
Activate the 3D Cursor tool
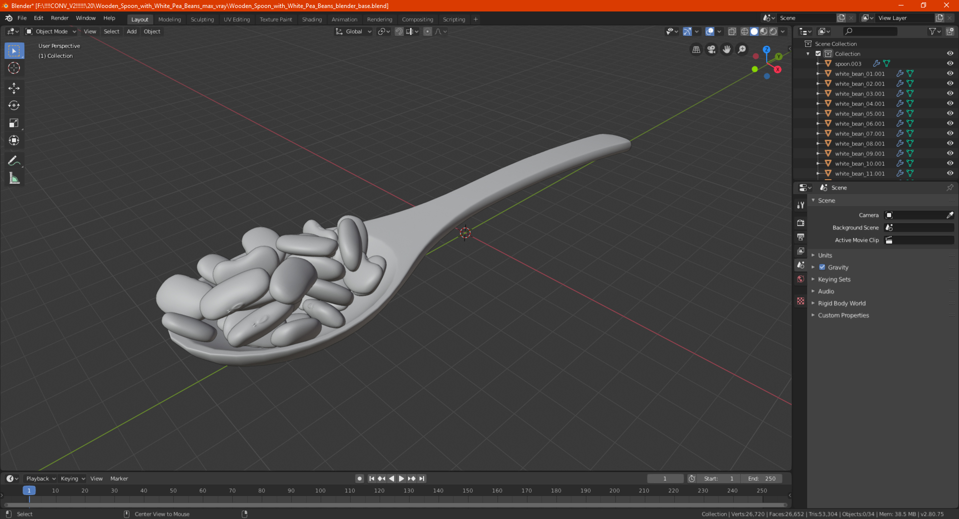coord(14,68)
